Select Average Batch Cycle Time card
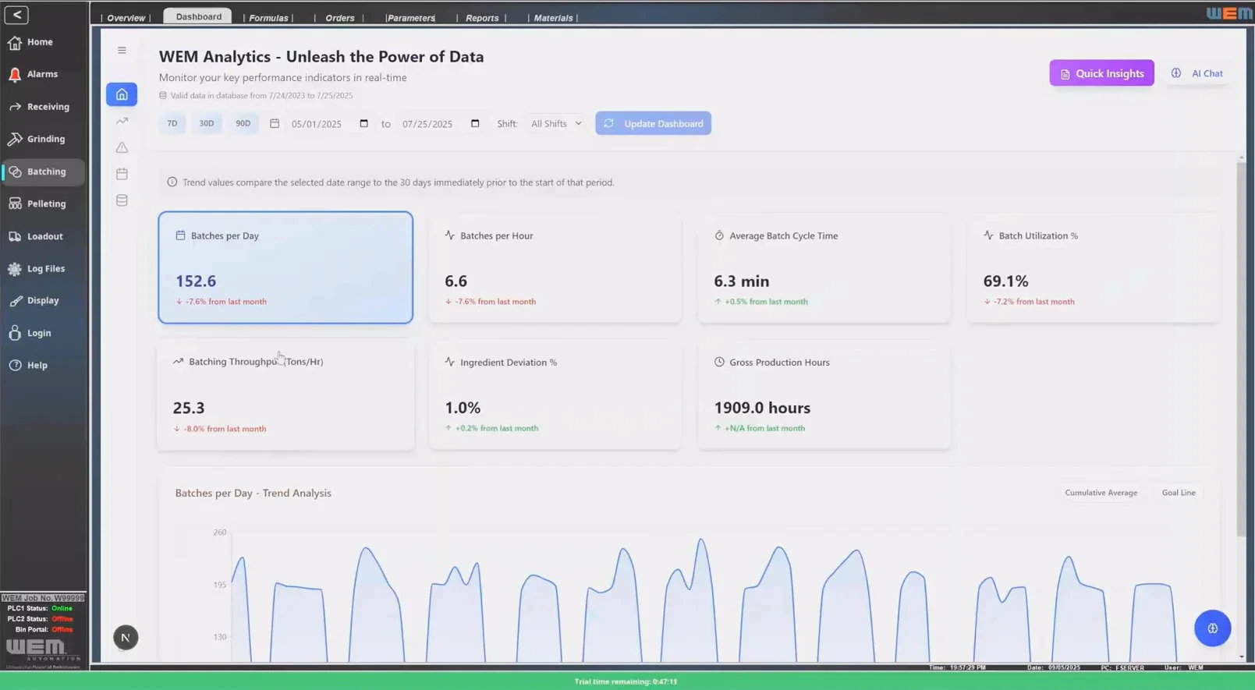Screen dimensions: 1255x690 click(824, 267)
